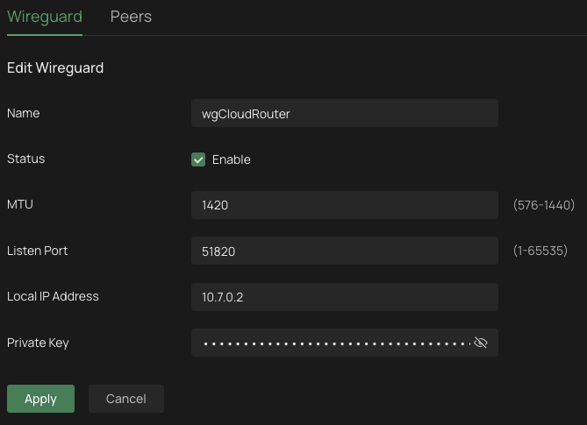Click the Local IP Address field
The height and width of the screenshot is (425, 587).
(x=344, y=297)
